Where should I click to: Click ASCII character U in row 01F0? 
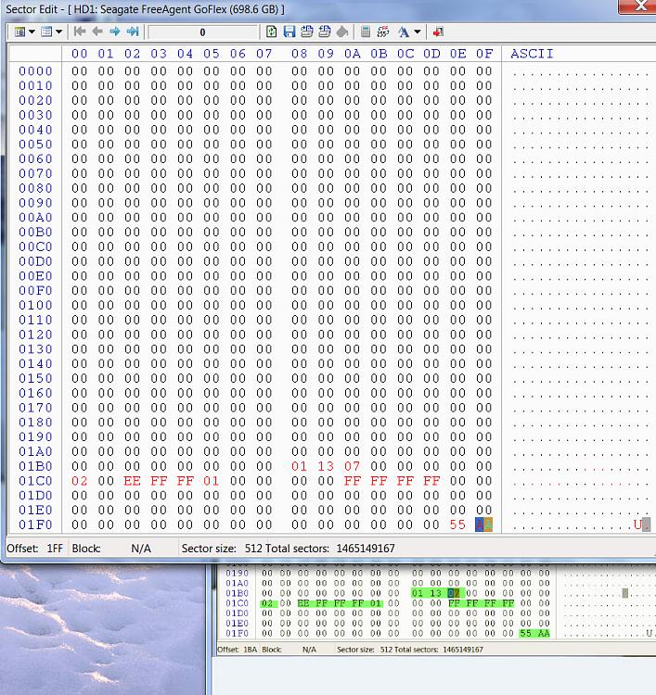coord(637,524)
